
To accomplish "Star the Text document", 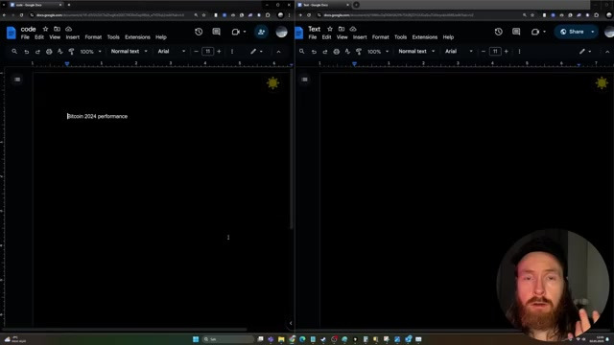I will pos(330,29).
